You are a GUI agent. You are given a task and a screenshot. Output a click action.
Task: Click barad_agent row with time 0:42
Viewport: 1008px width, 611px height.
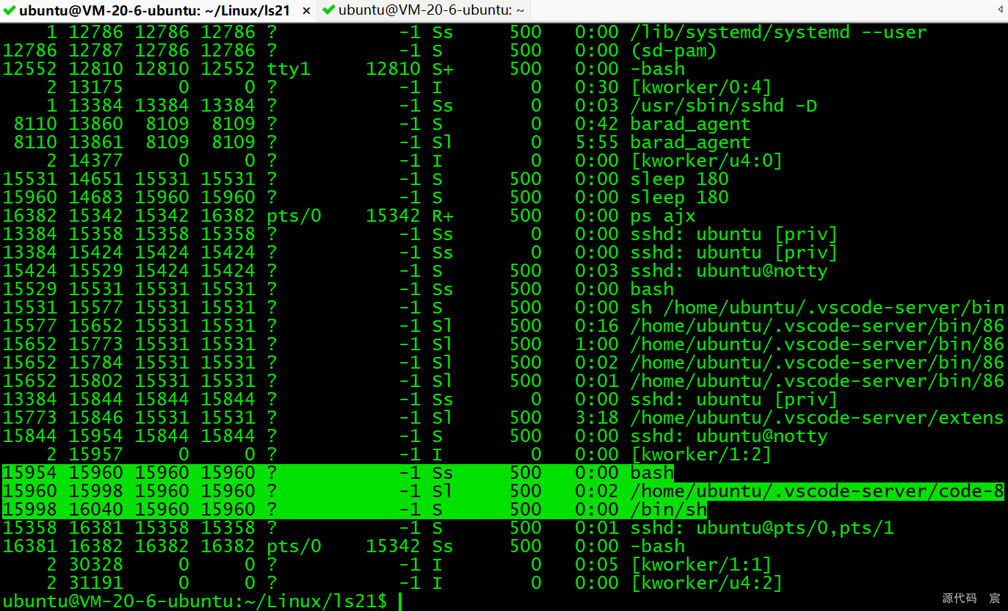(x=376, y=124)
